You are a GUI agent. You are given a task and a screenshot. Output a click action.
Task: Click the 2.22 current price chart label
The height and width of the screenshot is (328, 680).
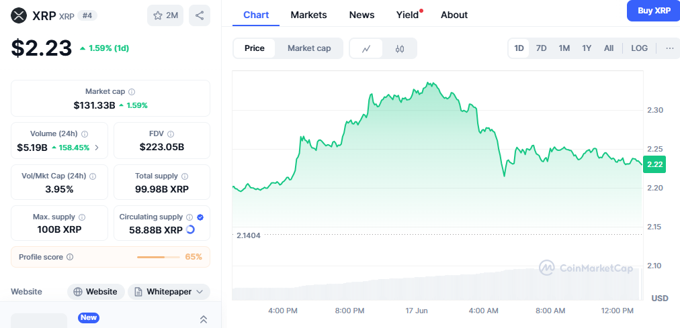(x=654, y=164)
